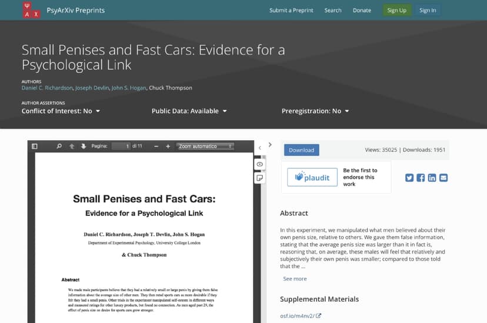Toggle the PDF viewer sidebar
Image resolution: width=487 pixels, height=323 pixels.
pos(34,146)
